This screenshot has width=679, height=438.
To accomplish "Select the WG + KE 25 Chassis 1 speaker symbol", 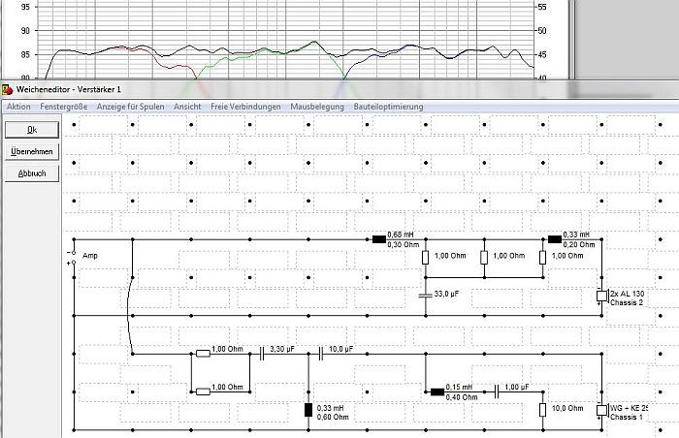I will [x=601, y=410].
